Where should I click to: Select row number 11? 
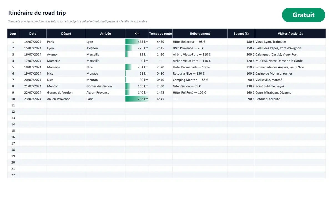[13, 105]
